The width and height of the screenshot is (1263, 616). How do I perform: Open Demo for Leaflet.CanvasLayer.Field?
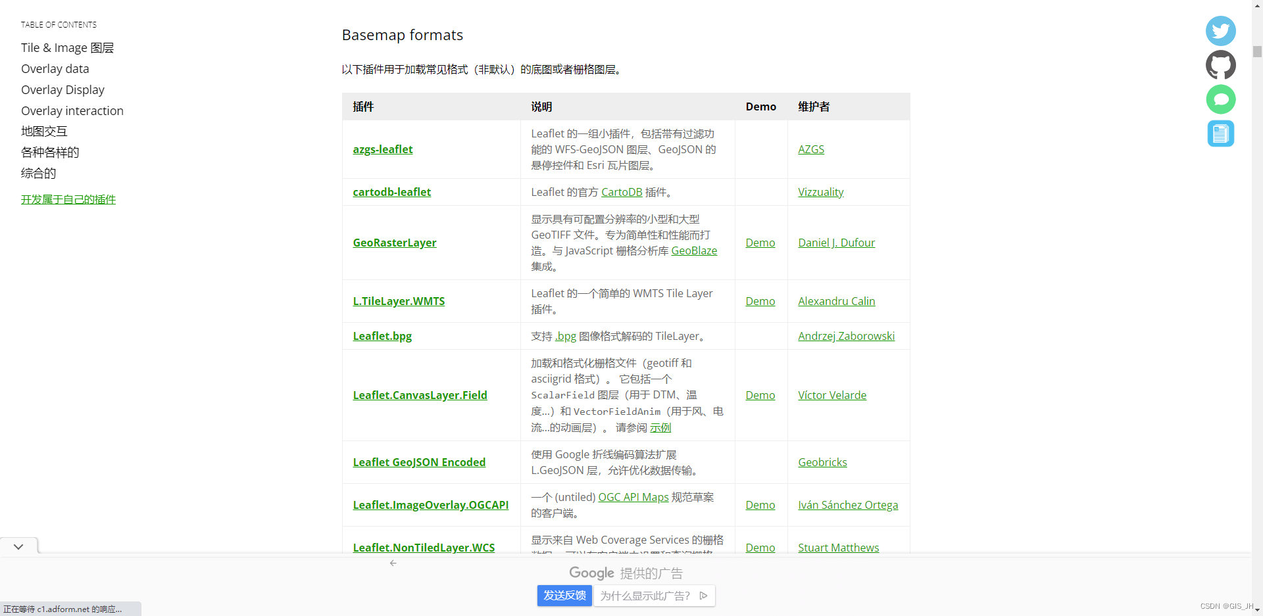(x=760, y=395)
